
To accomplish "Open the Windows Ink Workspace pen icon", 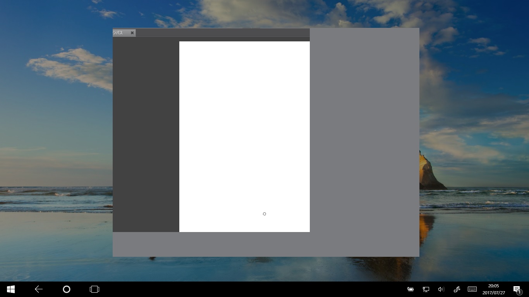I will (x=457, y=289).
